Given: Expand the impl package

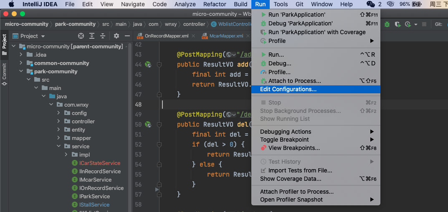Looking at the screenshot, I should tap(66, 155).
